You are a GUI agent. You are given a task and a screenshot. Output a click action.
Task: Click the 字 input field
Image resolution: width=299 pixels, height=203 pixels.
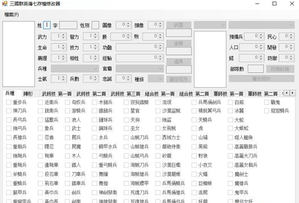tap(68, 25)
